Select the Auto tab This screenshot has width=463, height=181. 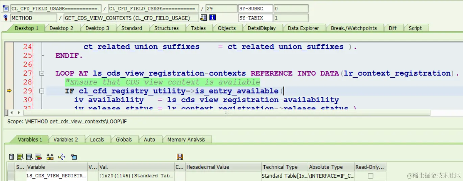pyautogui.click(x=149, y=139)
